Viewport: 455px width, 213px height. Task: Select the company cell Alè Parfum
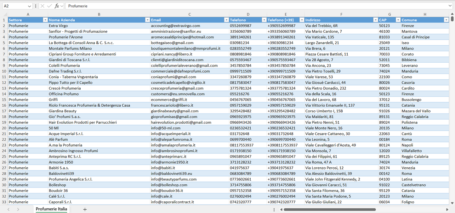pyautogui.click(x=99, y=139)
